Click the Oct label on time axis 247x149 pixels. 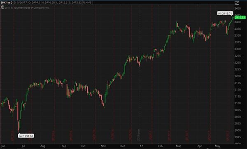point(83,146)
